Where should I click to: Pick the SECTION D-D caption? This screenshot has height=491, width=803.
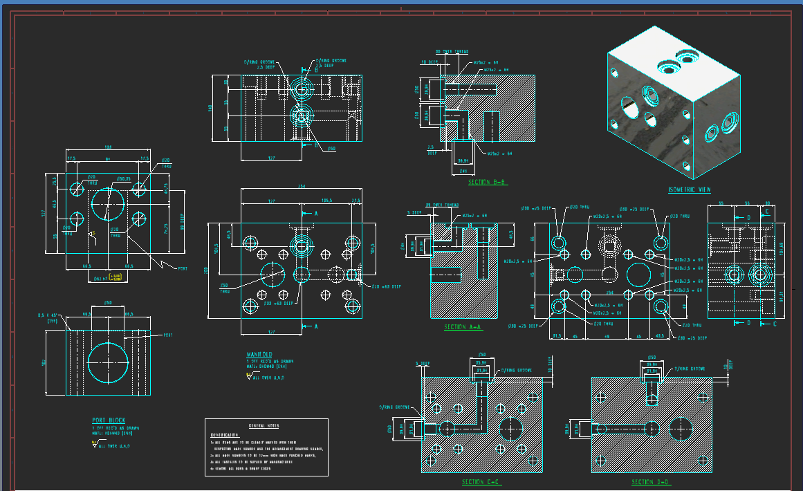pos(651,482)
